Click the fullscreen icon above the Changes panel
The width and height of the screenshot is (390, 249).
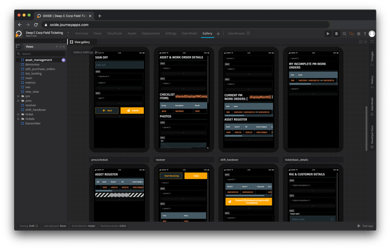coord(372,41)
